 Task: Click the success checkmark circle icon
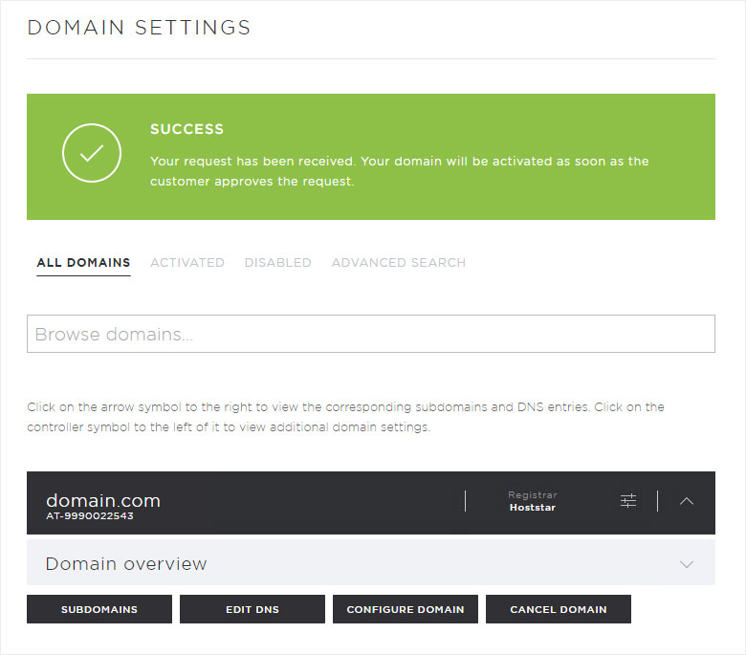[92, 153]
